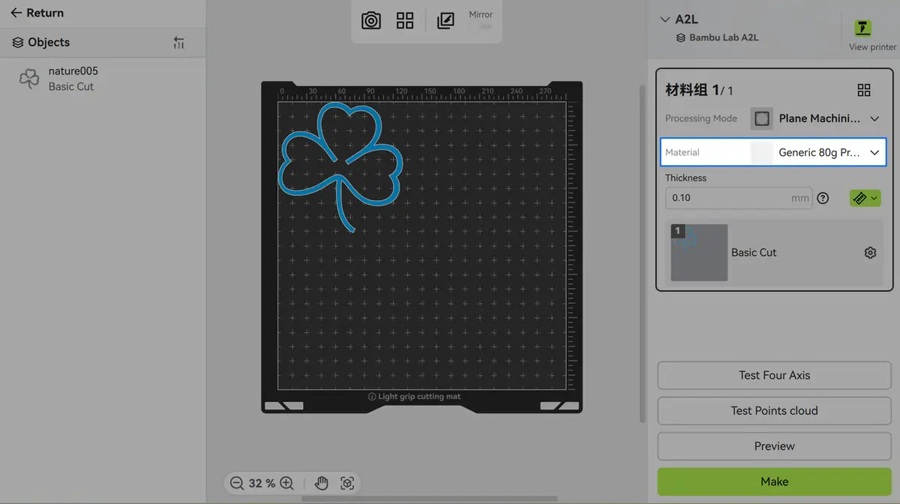Screen dimensions: 900x504
Task: Open the grid arrange icon in top toolbar
Action: [405, 20]
